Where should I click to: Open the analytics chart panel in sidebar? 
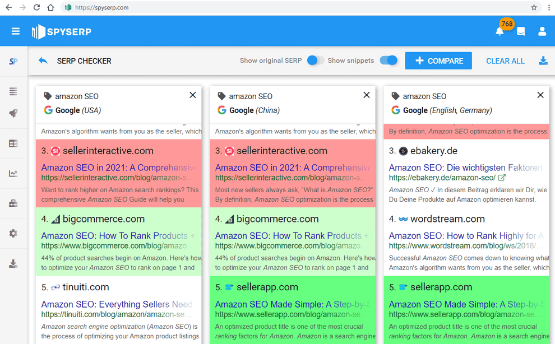(x=12, y=174)
